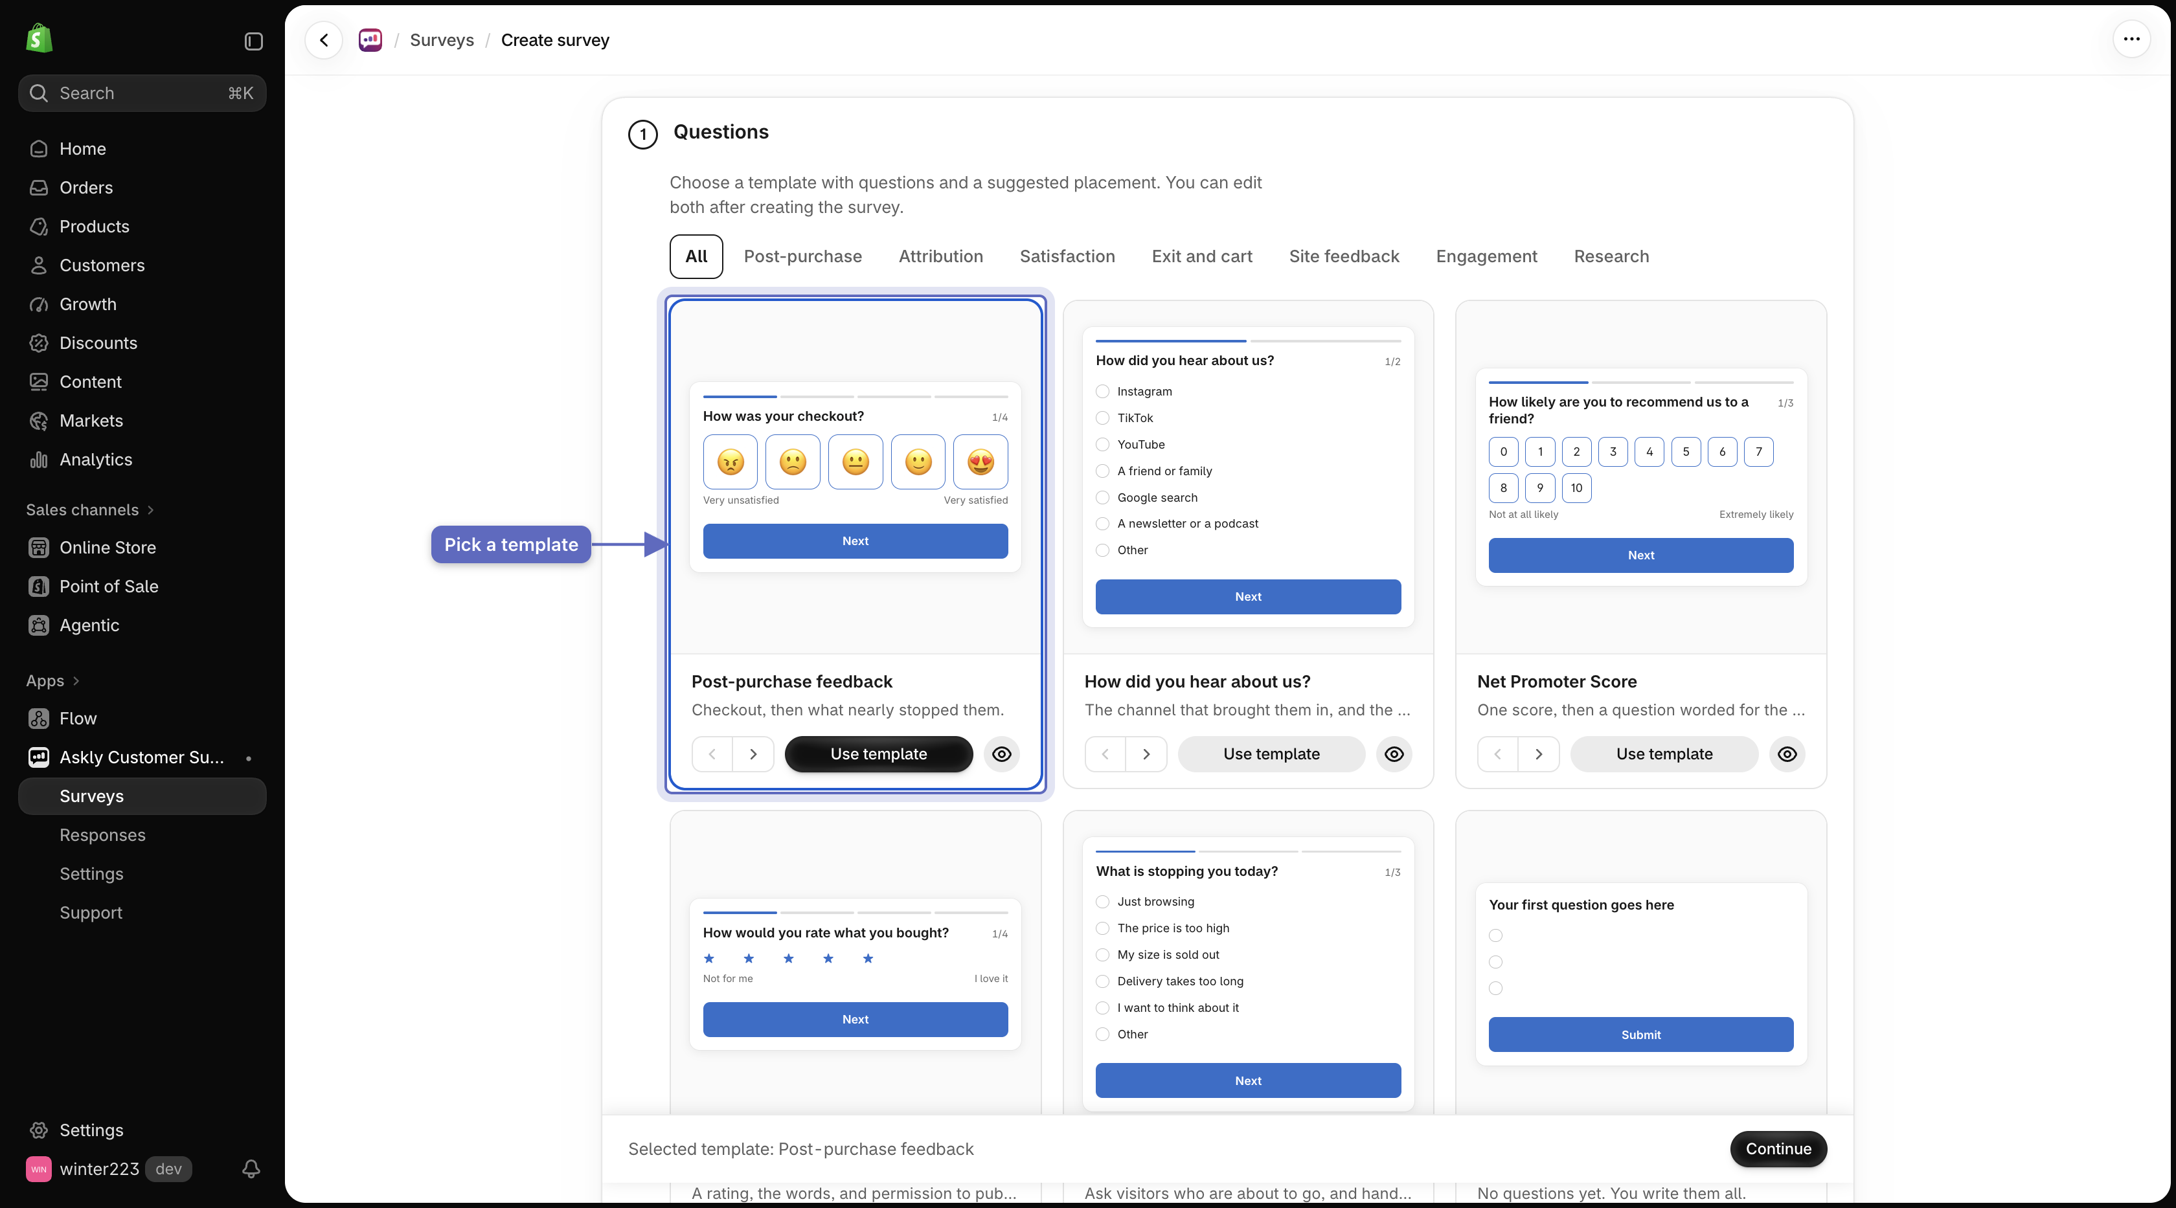This screenshot has width=2176, height=1208.
Task: Open the Surveys breadcrumb link
Action: pyautogui.click(x=442, y=39)
